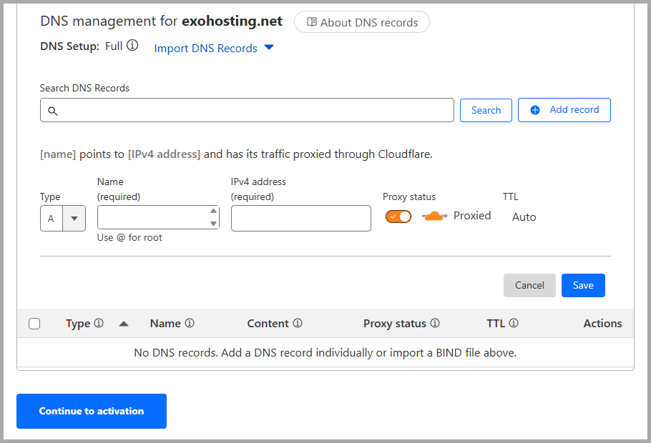Click Continue to activation
Image resolution: width=651 pixels, height=443 pixels.
point(91,411)
